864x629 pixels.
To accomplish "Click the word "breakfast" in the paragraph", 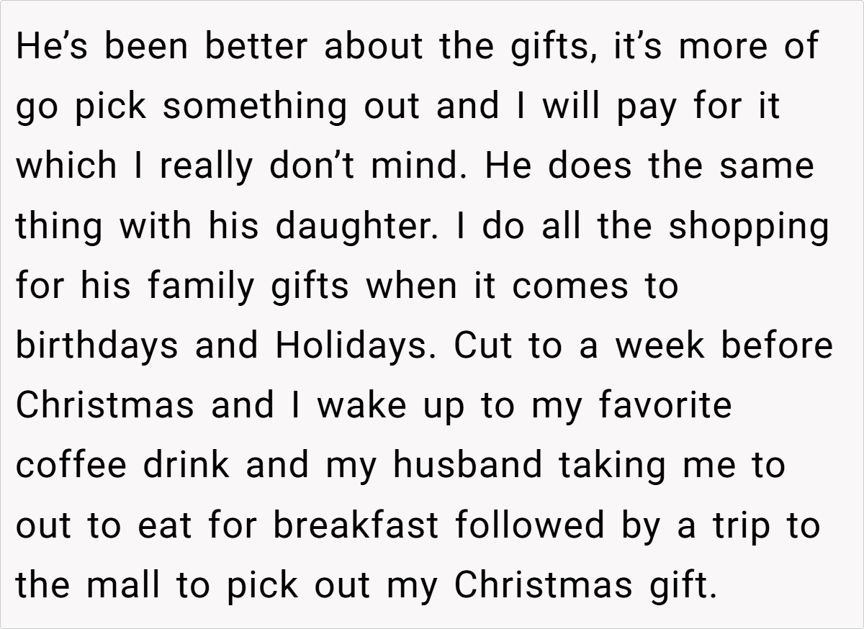I will click(356, 525).
